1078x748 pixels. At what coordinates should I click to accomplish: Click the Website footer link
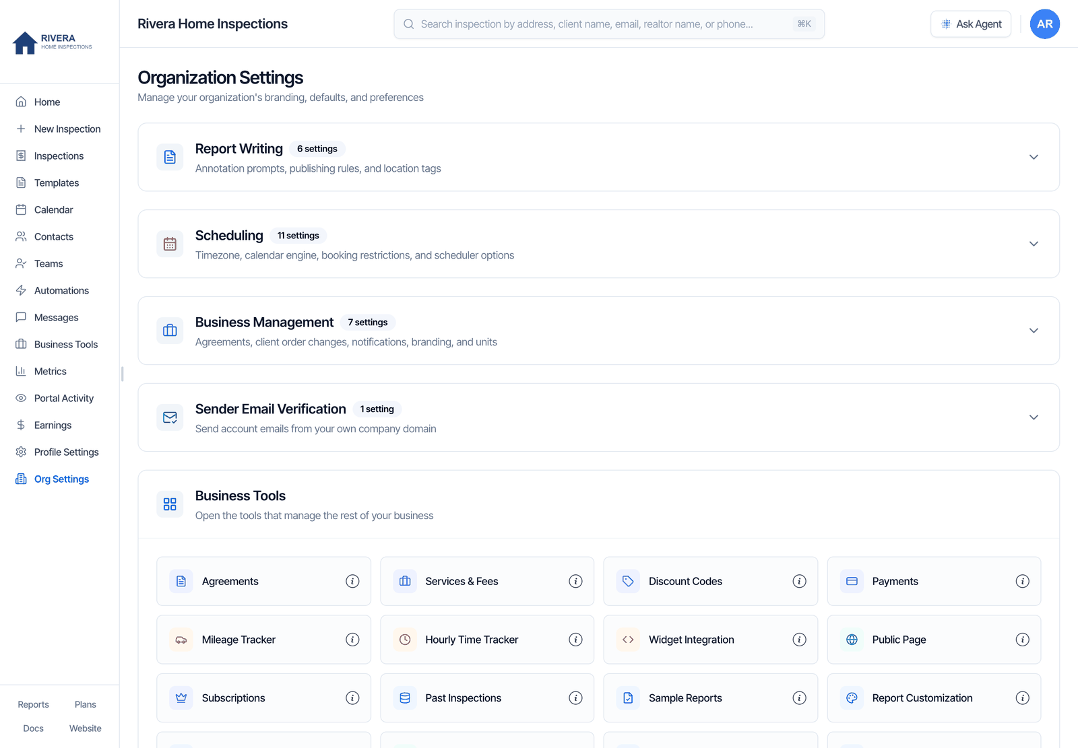(86, 728)
